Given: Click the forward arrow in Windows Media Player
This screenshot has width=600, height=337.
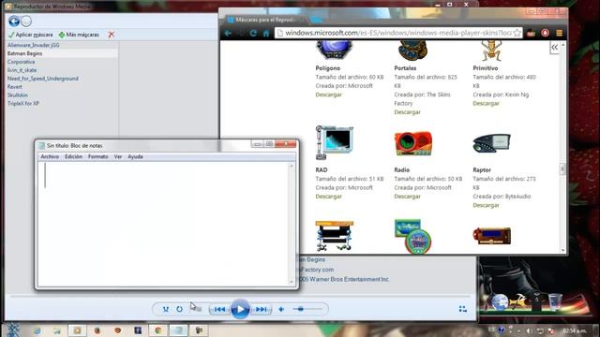Looking at the screenshot, I should (26, 21).
